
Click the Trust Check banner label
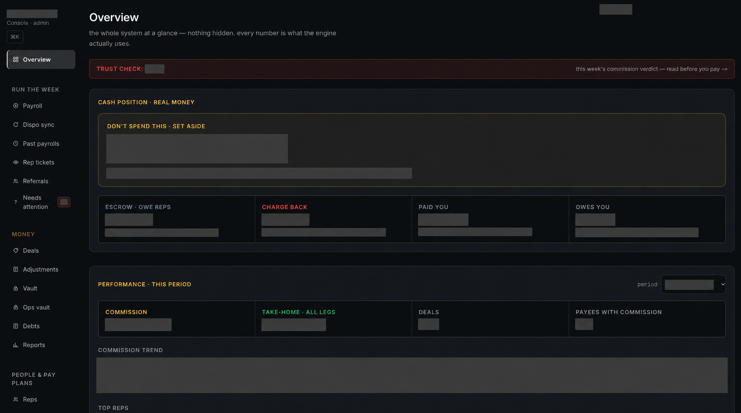119,69
